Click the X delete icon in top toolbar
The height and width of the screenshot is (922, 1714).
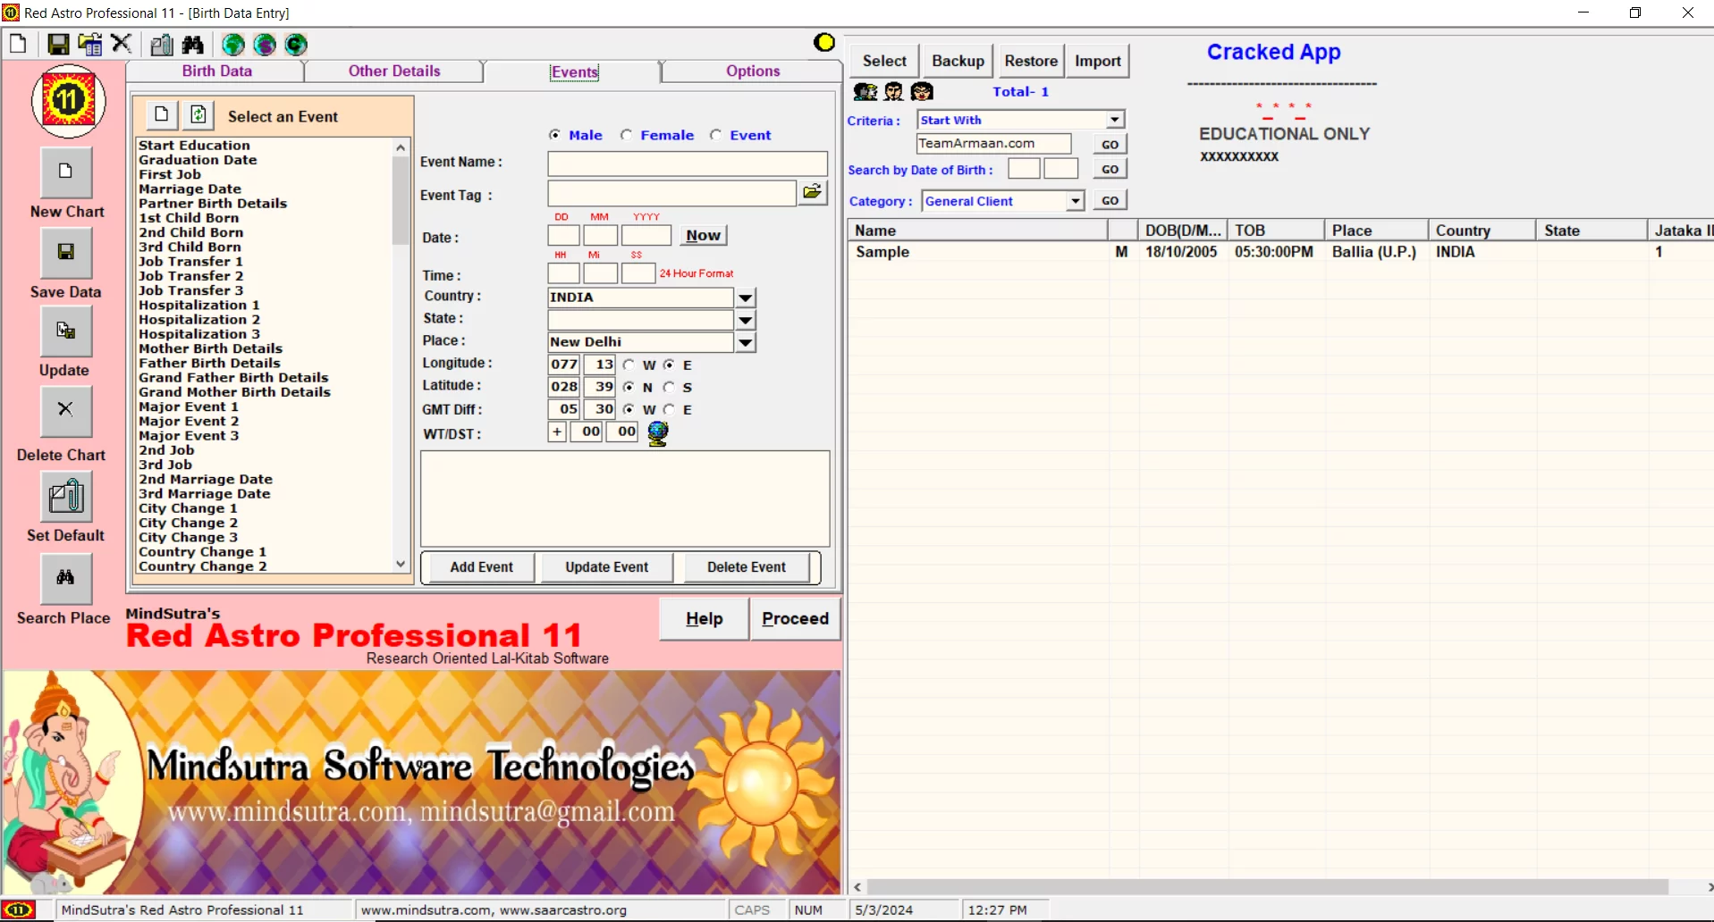[122, 44]
